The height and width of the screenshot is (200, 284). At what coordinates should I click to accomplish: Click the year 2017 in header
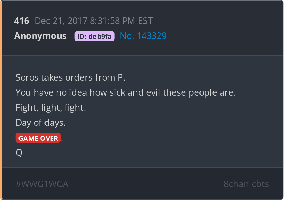(x=78, y=21)
